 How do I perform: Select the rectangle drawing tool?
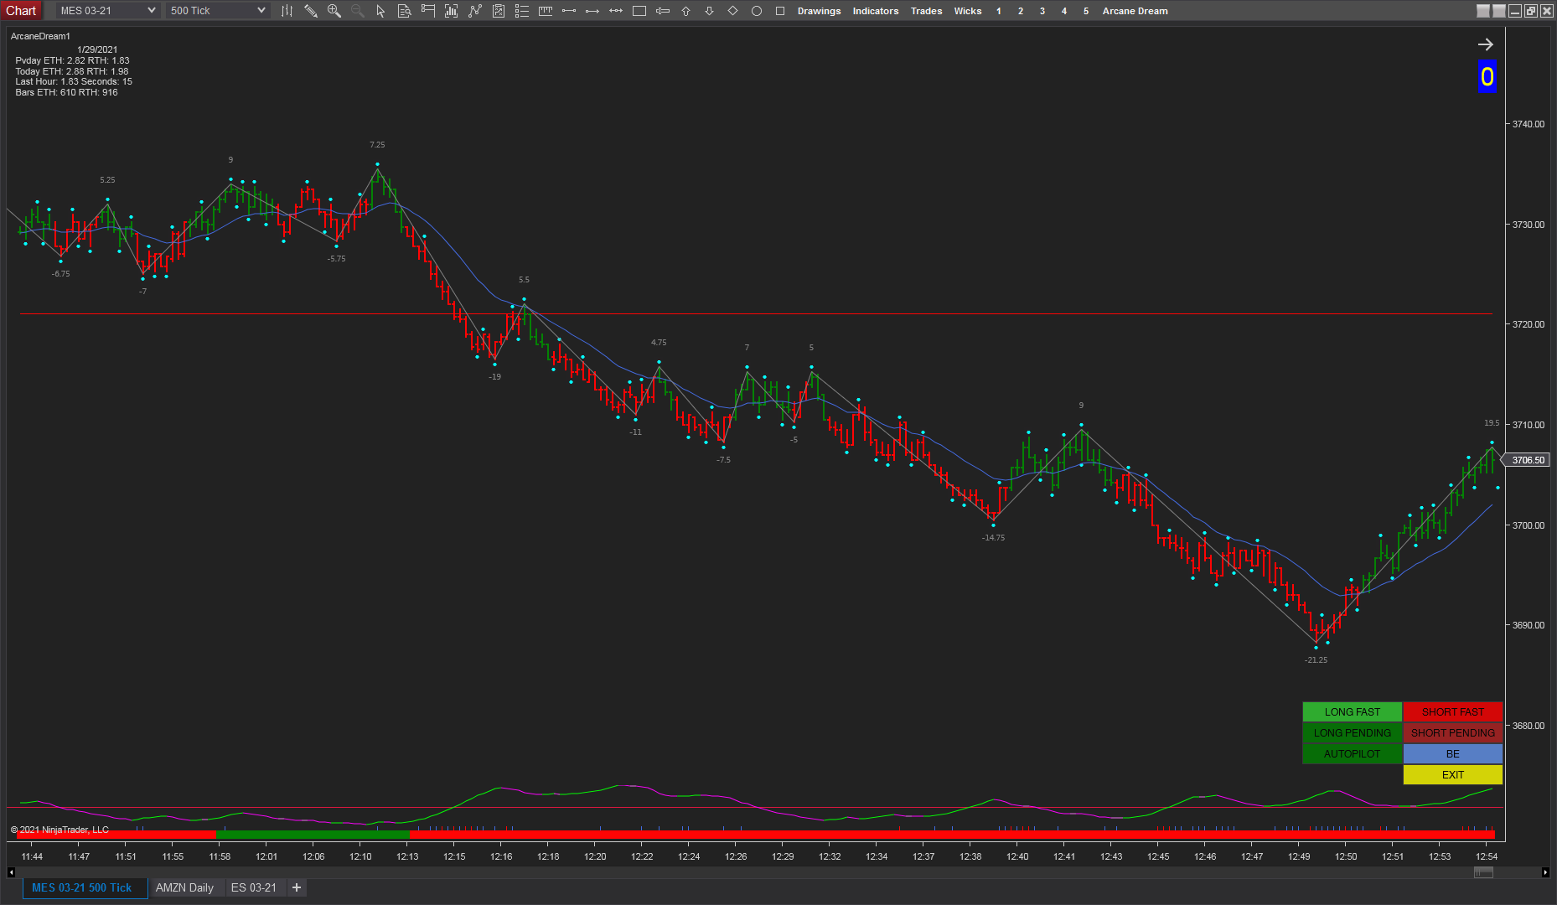[639, 11]
